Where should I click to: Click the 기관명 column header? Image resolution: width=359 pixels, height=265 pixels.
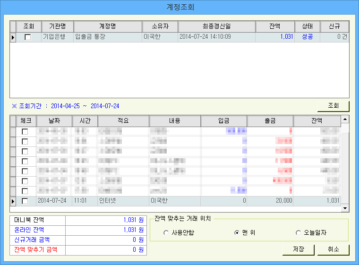click(x=57, y=26)
